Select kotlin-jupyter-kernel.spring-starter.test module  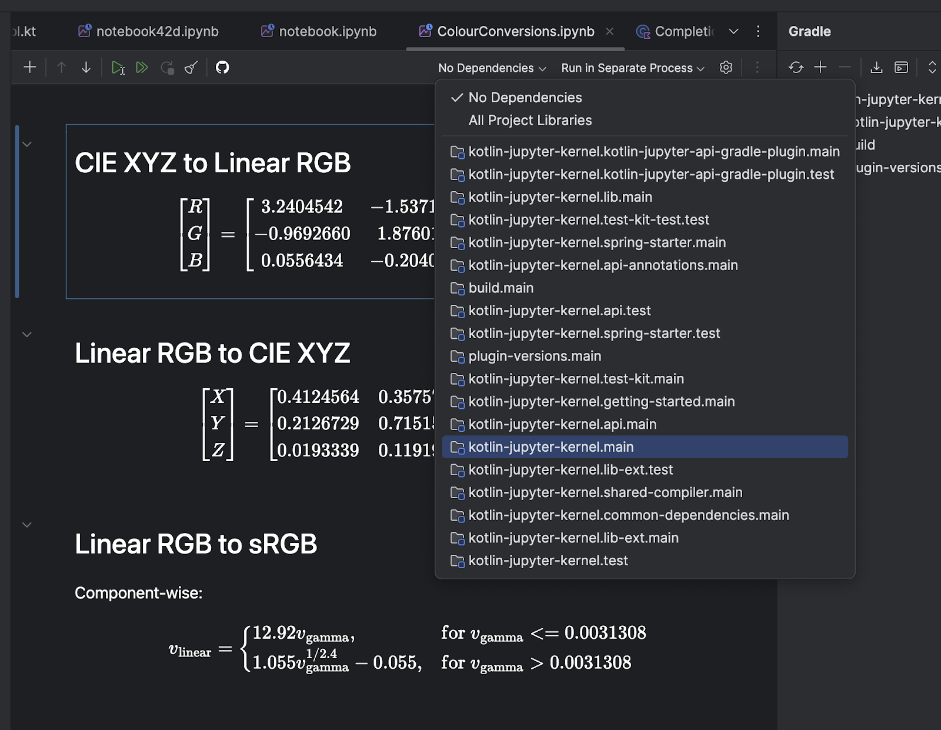pos(645,334)
